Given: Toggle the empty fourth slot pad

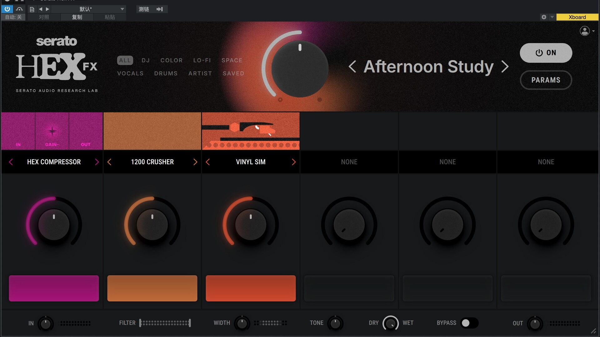Looking at the screenshot, I should (x=349, y=288).
